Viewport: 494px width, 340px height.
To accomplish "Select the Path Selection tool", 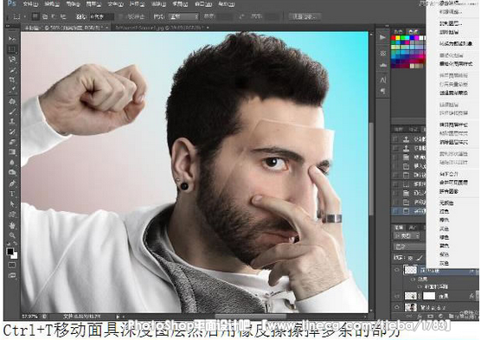I will [x=12, y=204].
